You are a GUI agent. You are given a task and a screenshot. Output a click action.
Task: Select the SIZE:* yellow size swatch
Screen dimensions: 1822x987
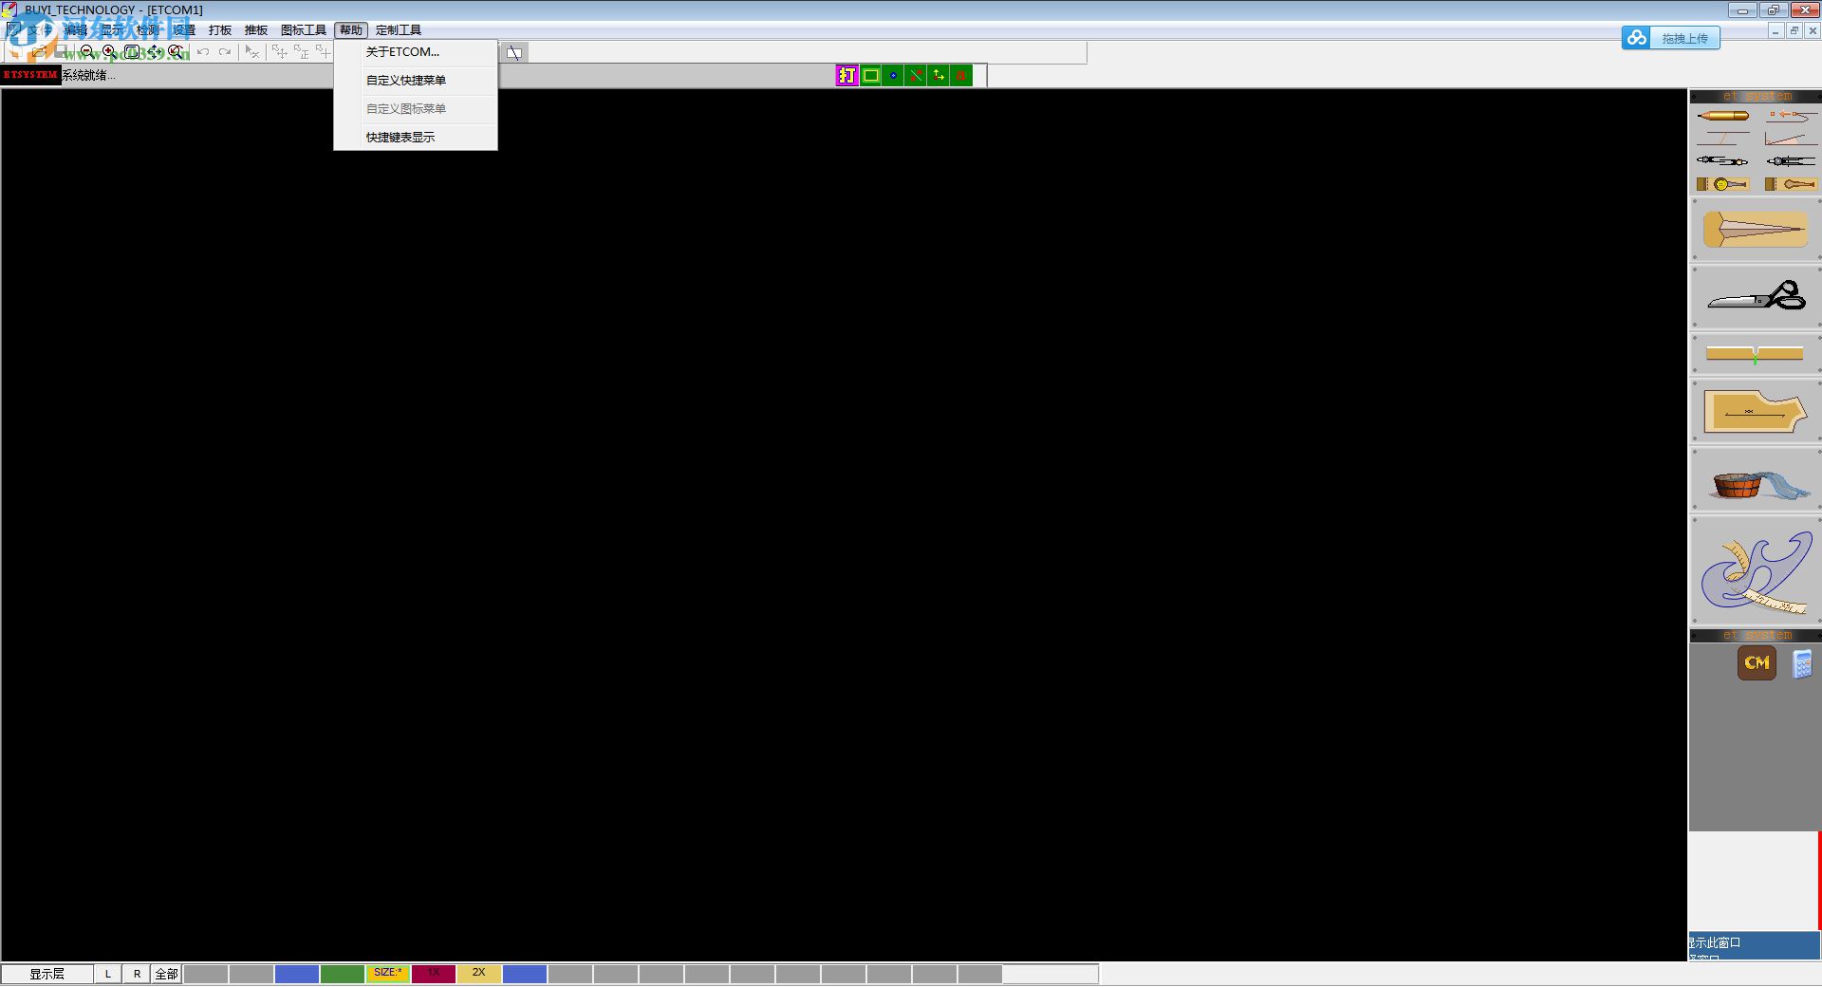[x=388, y=974]
